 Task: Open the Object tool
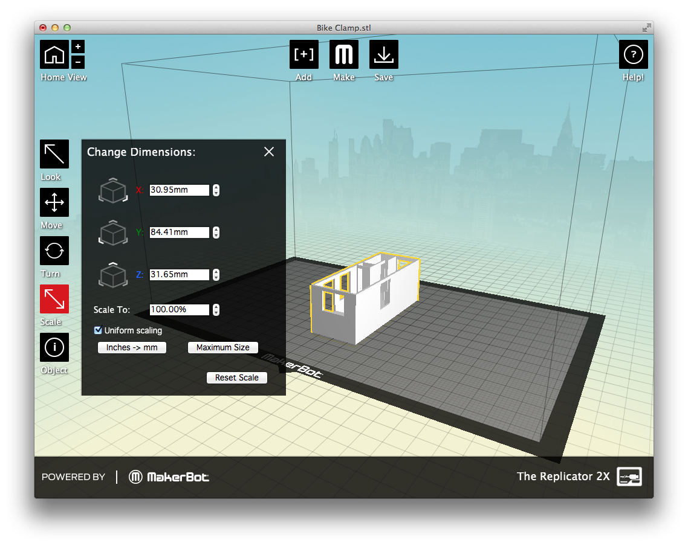54,347
